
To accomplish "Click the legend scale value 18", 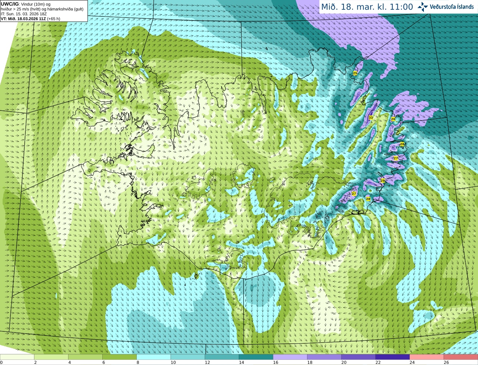I will (x=310, y=362).
